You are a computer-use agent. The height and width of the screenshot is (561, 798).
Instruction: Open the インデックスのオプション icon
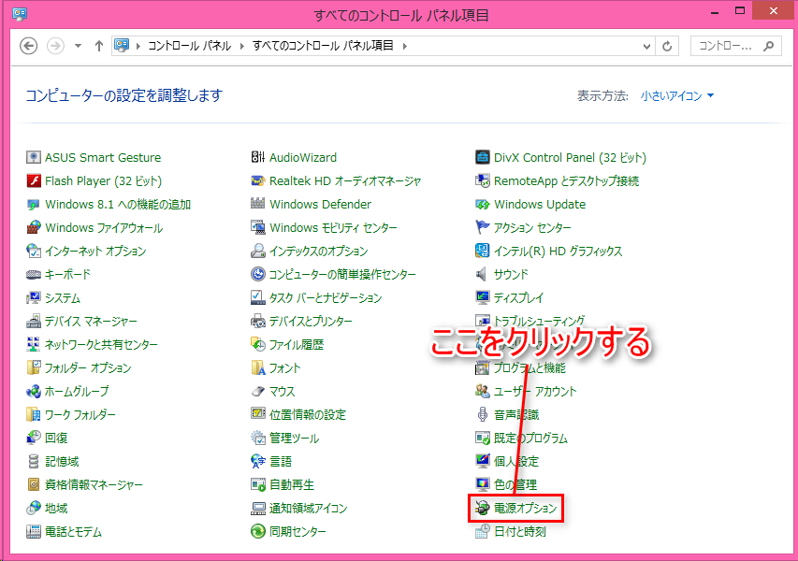coord(258,252)
